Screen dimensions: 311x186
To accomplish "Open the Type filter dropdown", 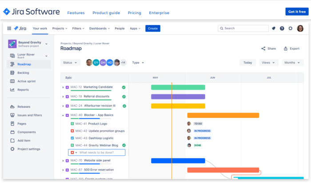I will click(138, 62).
